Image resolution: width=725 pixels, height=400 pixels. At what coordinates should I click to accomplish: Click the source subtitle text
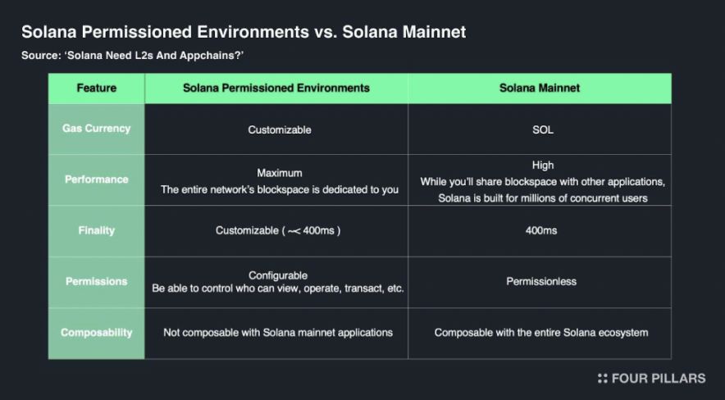(132, 56)
